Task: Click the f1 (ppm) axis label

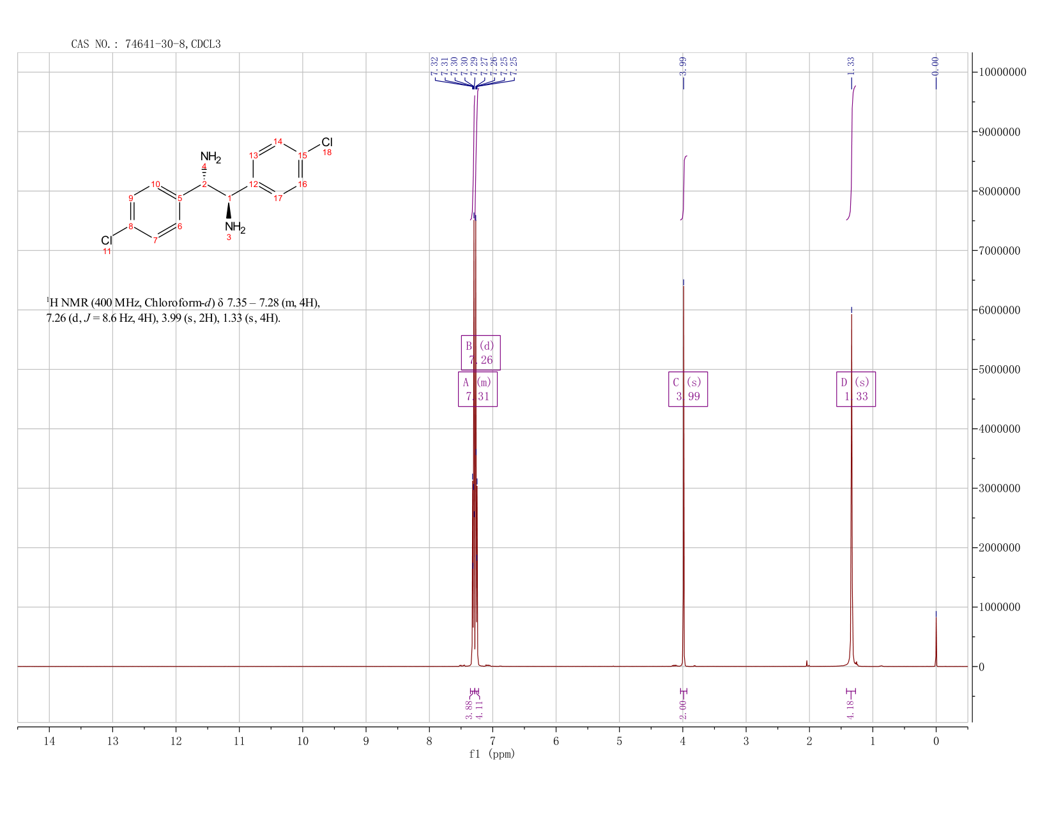Action: pyautogui.click(x=492, y=754)
